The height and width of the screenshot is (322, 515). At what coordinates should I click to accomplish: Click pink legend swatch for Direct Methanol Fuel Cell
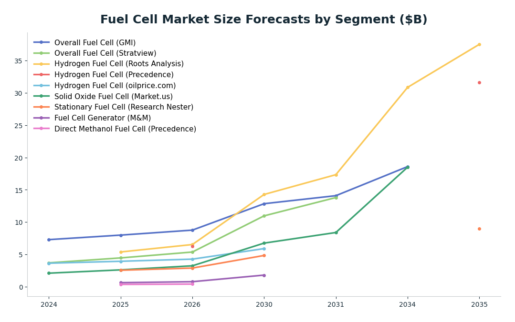click(x=42, y=129)
